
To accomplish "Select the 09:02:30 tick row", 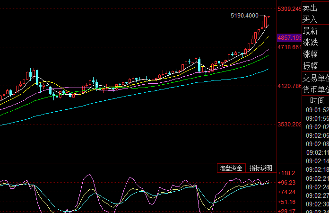I will [x=317, y=204].
